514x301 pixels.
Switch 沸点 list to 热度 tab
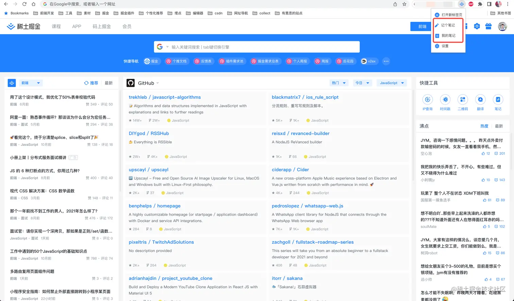[484, 126]
